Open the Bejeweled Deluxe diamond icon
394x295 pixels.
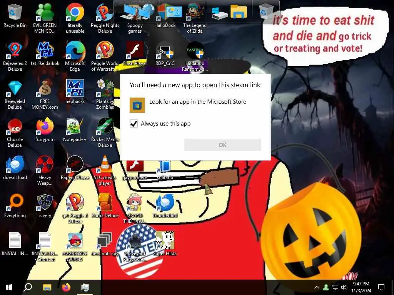pos(15,88)
